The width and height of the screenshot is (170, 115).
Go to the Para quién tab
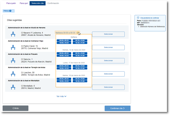coord(11,3)
